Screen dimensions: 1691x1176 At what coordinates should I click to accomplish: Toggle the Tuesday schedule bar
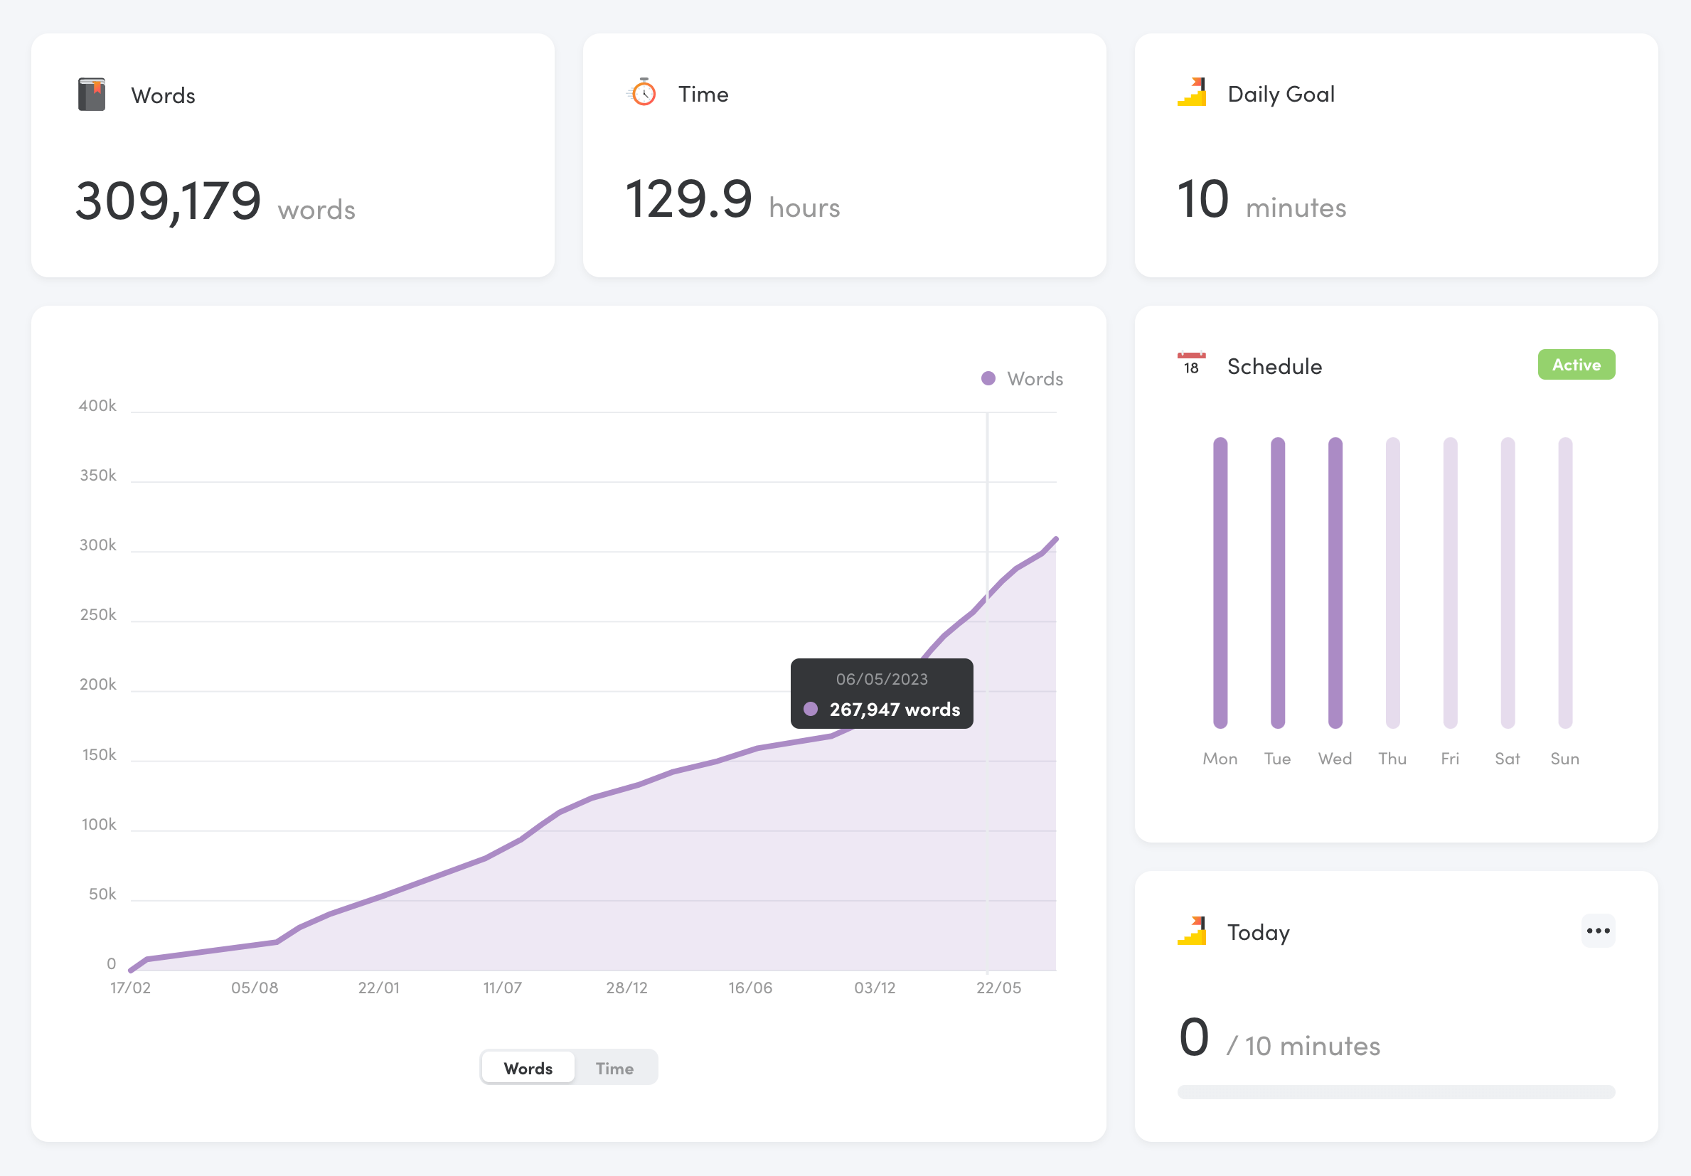(x=1278, y=582)
